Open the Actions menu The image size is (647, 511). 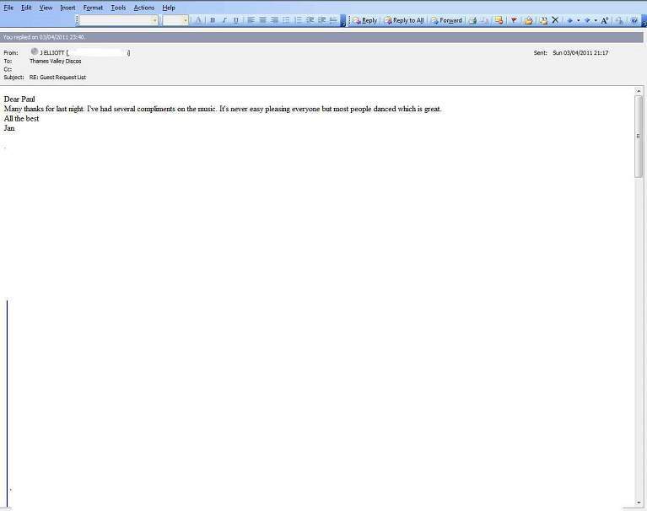144,8
